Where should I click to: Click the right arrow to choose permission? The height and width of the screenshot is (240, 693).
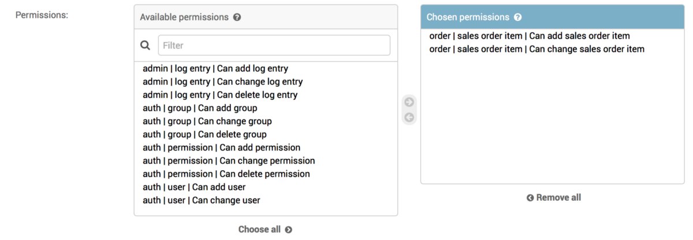click(409, 103)
